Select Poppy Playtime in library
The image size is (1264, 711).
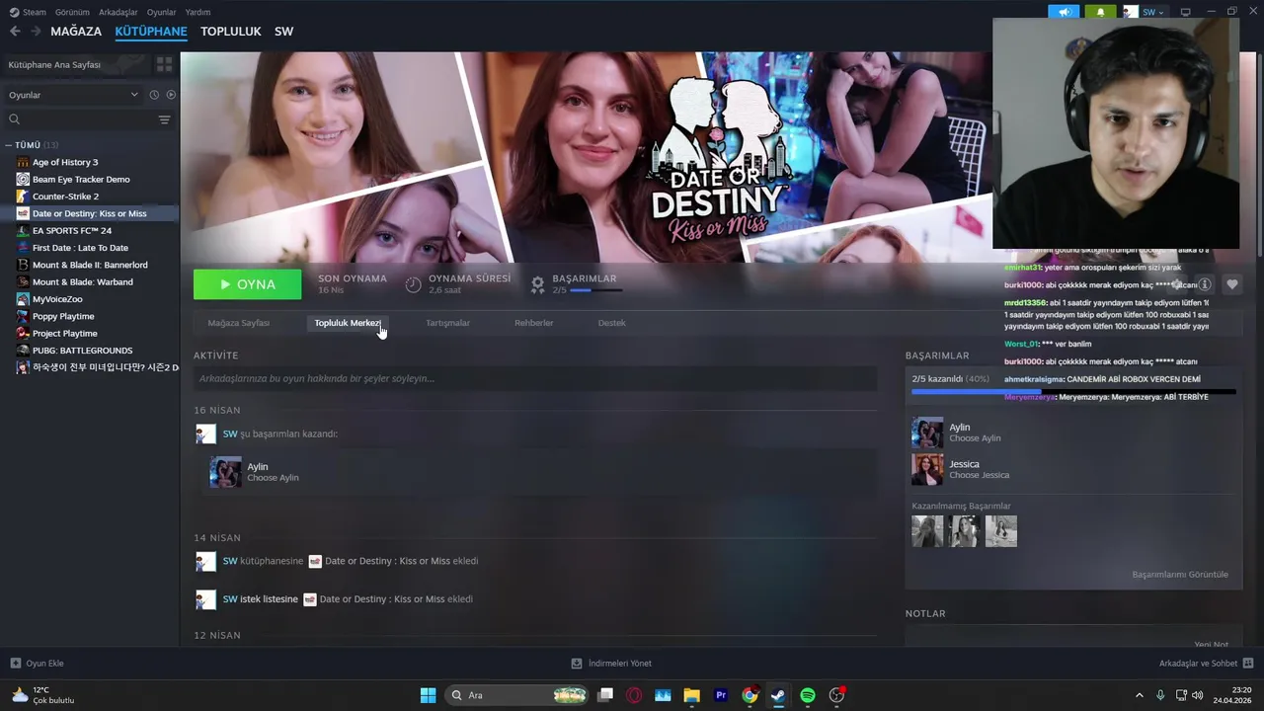63,316
